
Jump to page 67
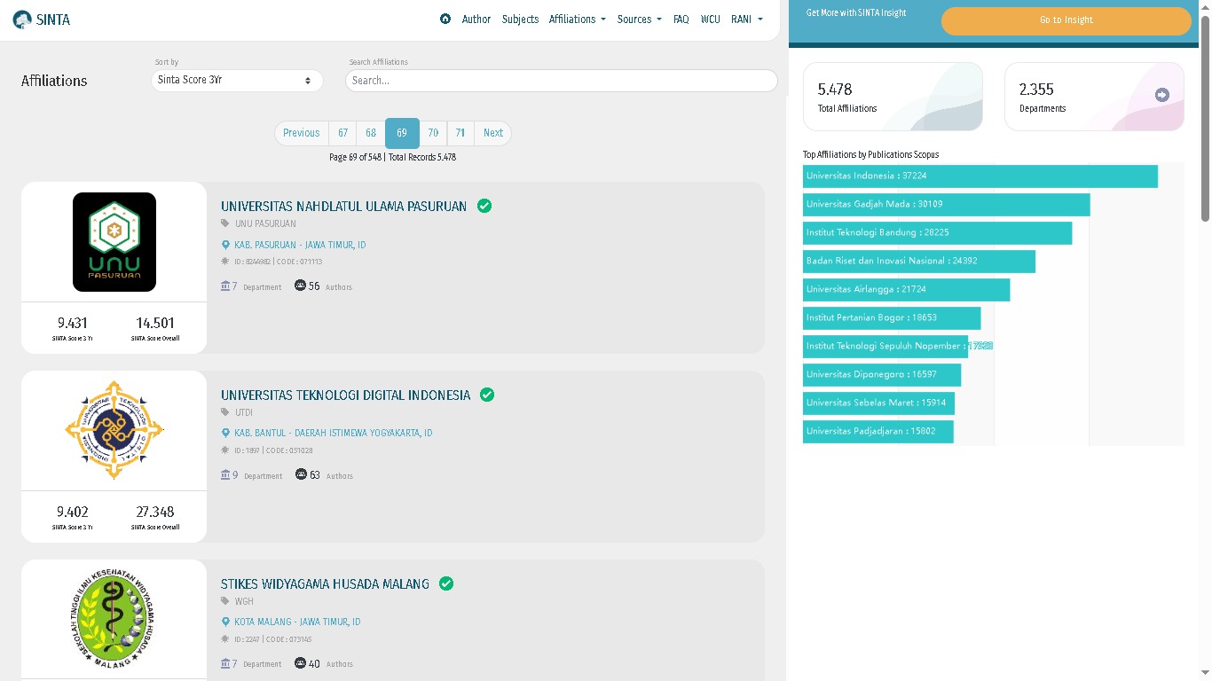click(342, 133)
